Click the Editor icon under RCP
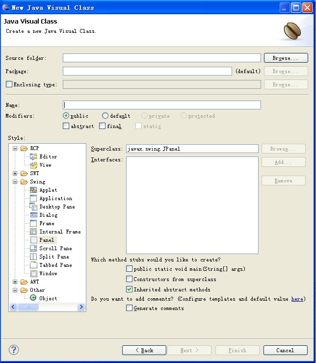Viewport: 316px width, 363px height. [x=33, y=157]
